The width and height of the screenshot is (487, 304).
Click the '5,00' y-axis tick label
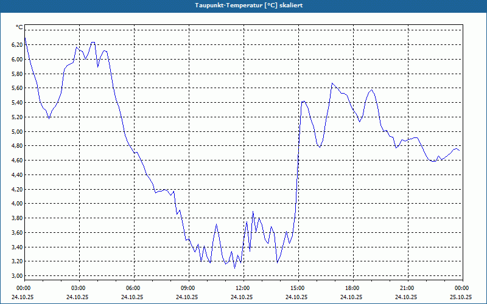pos(17,131)
